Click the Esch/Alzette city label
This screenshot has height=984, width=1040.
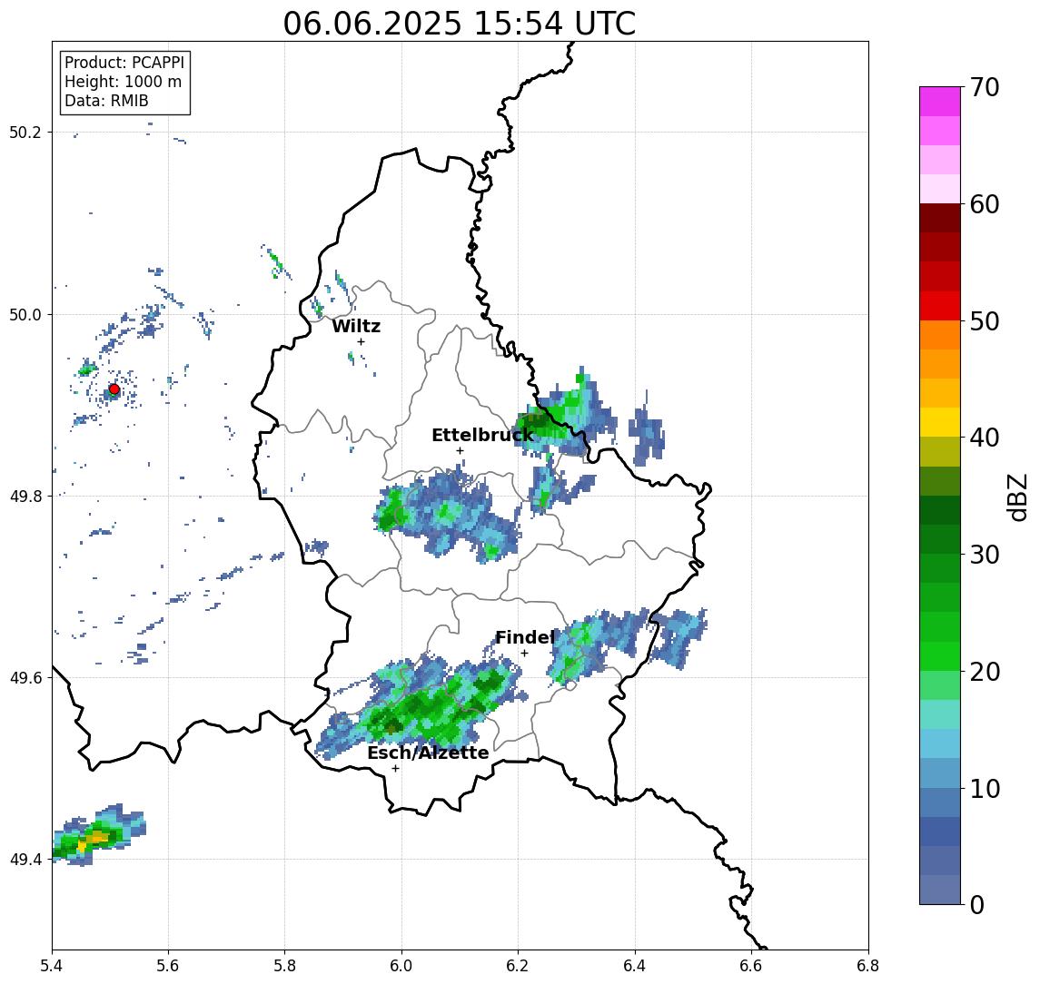pyautogui.click(x=428, y=753)
